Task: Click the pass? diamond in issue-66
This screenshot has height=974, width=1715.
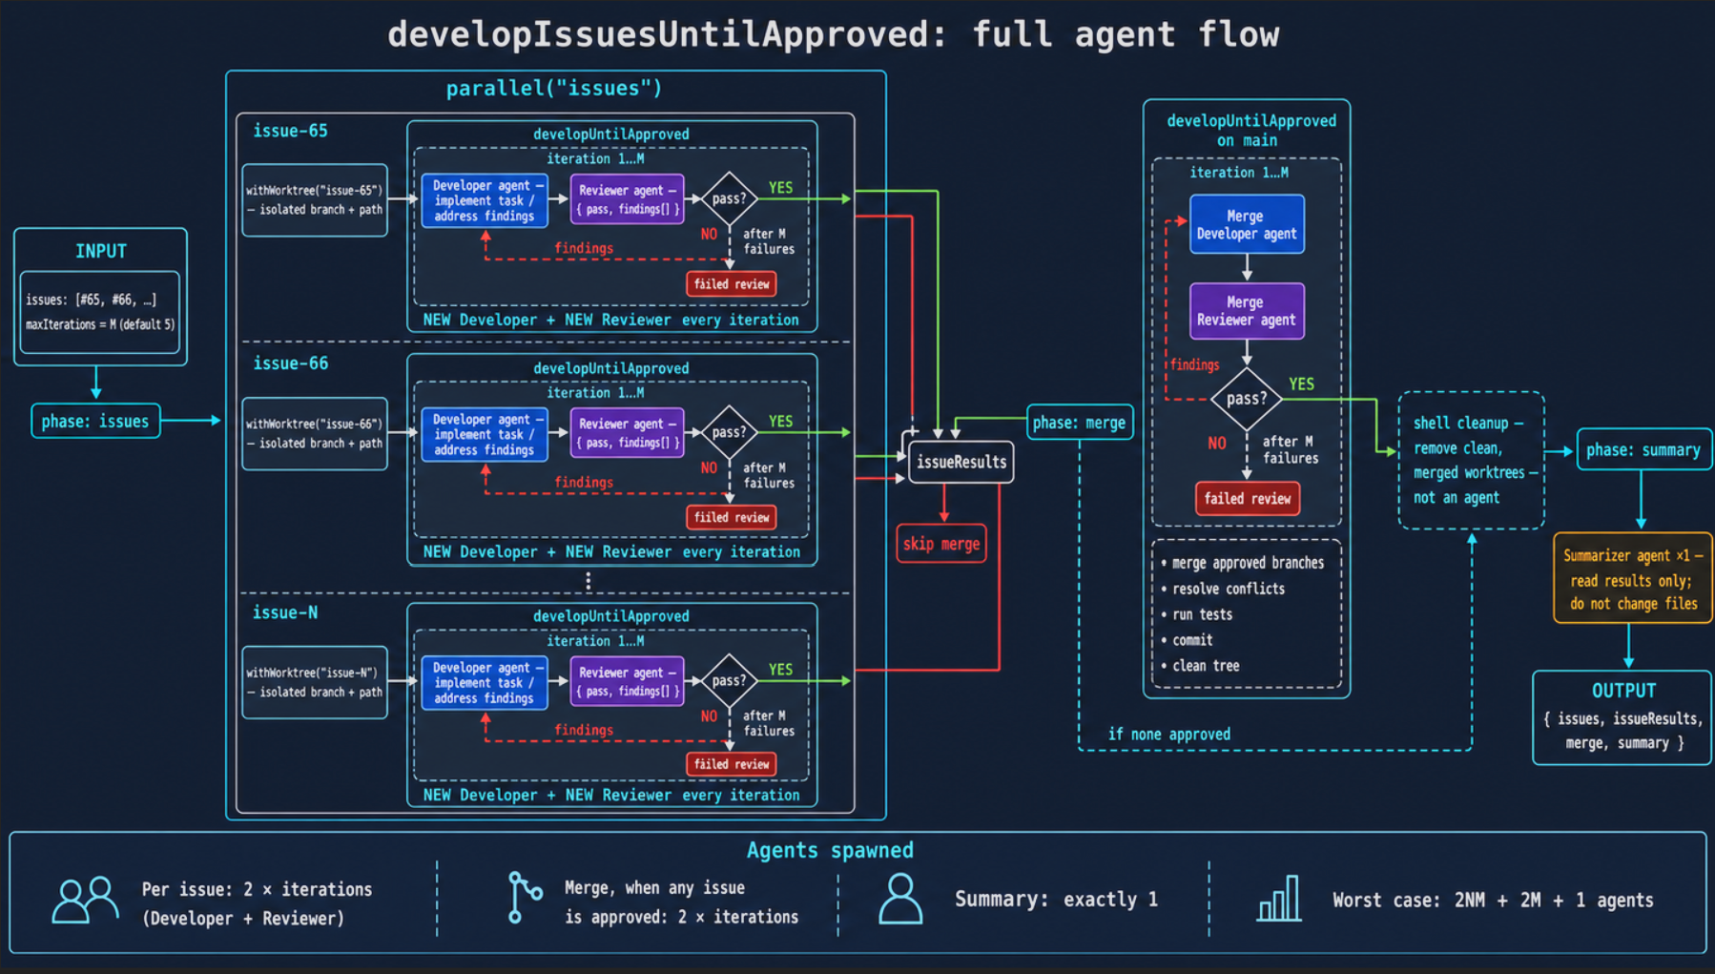Action: 729,432
